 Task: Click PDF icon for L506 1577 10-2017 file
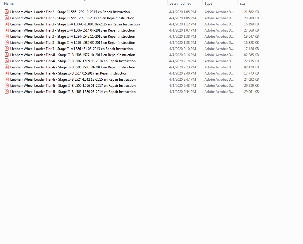tap(7, 55)
